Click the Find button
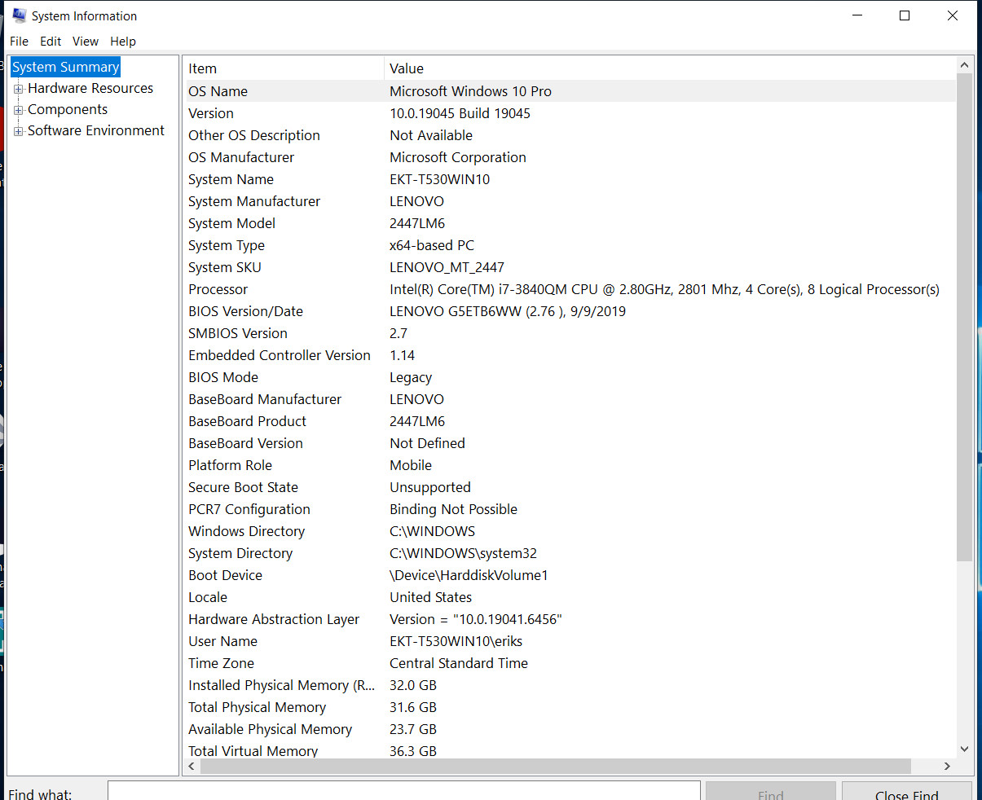This screenshot has width=982, height=800. click(771, 792)
